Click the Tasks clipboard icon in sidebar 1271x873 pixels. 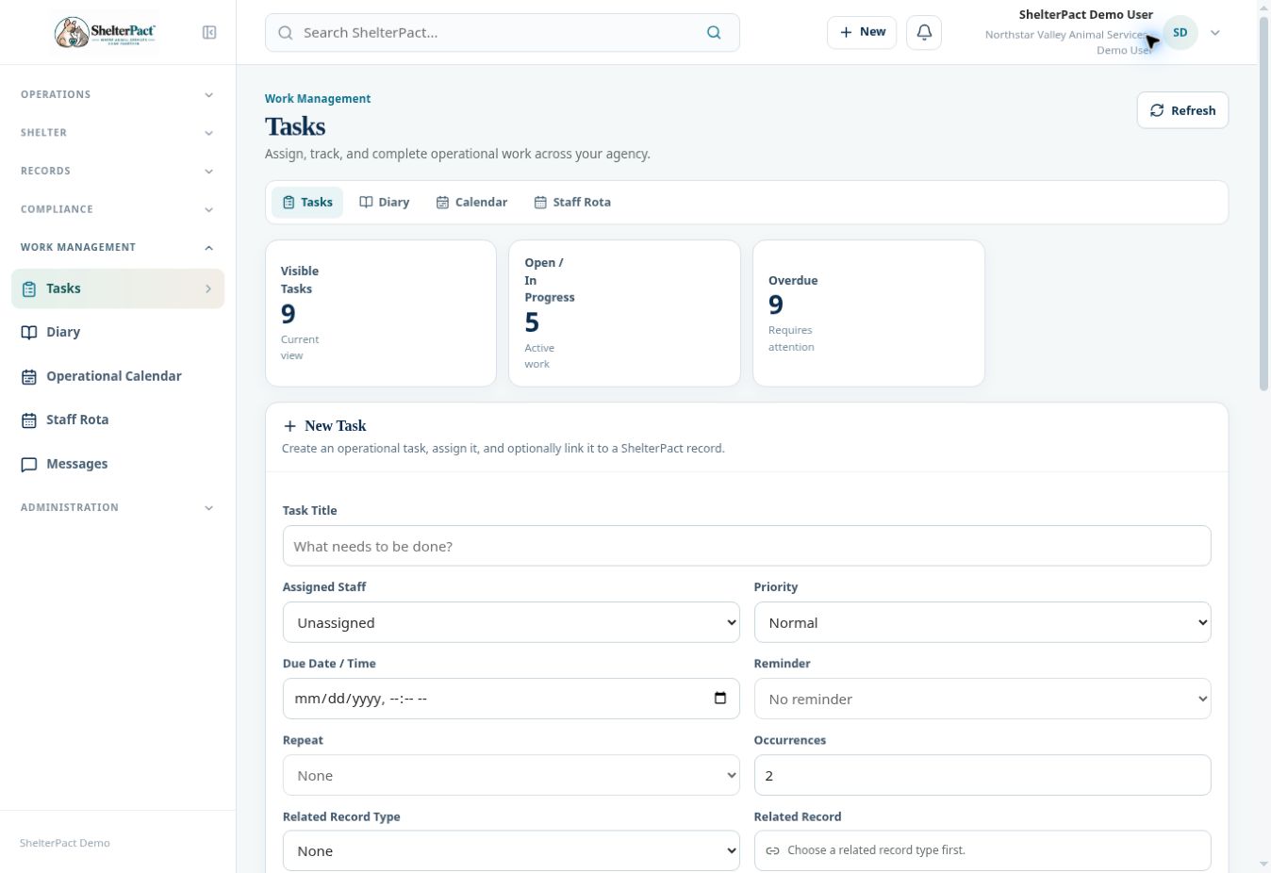click(x=29, y=288)
